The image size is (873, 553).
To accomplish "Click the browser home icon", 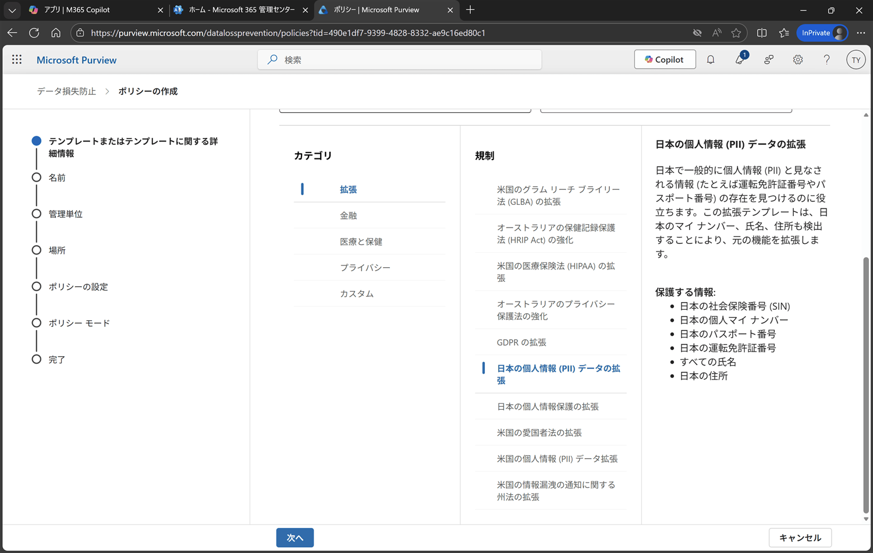I will (x=56, y=33).
